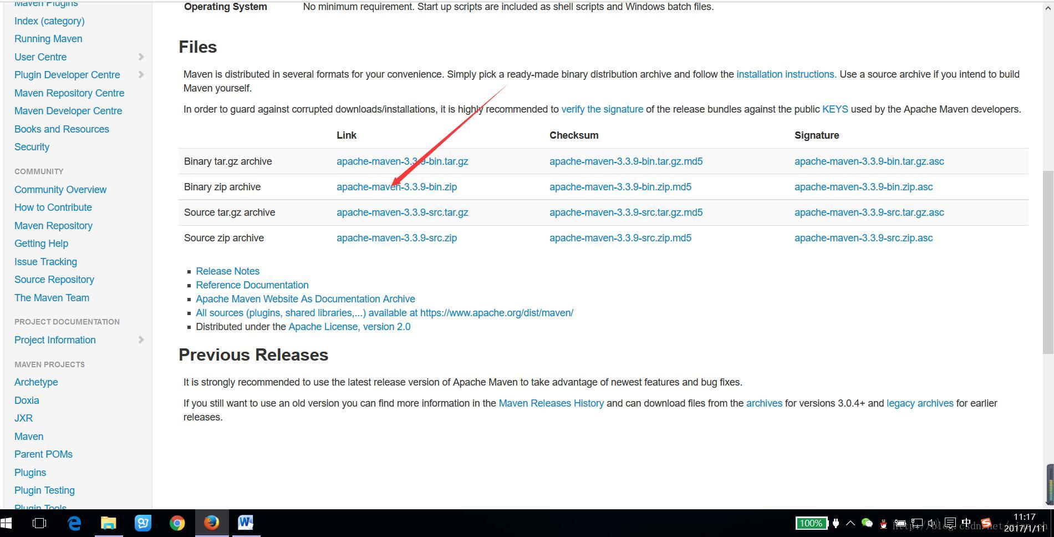This screenshot has width=1054, height=537.
Task: Go to Running Maven in sidebar
Action: (48, 39)
